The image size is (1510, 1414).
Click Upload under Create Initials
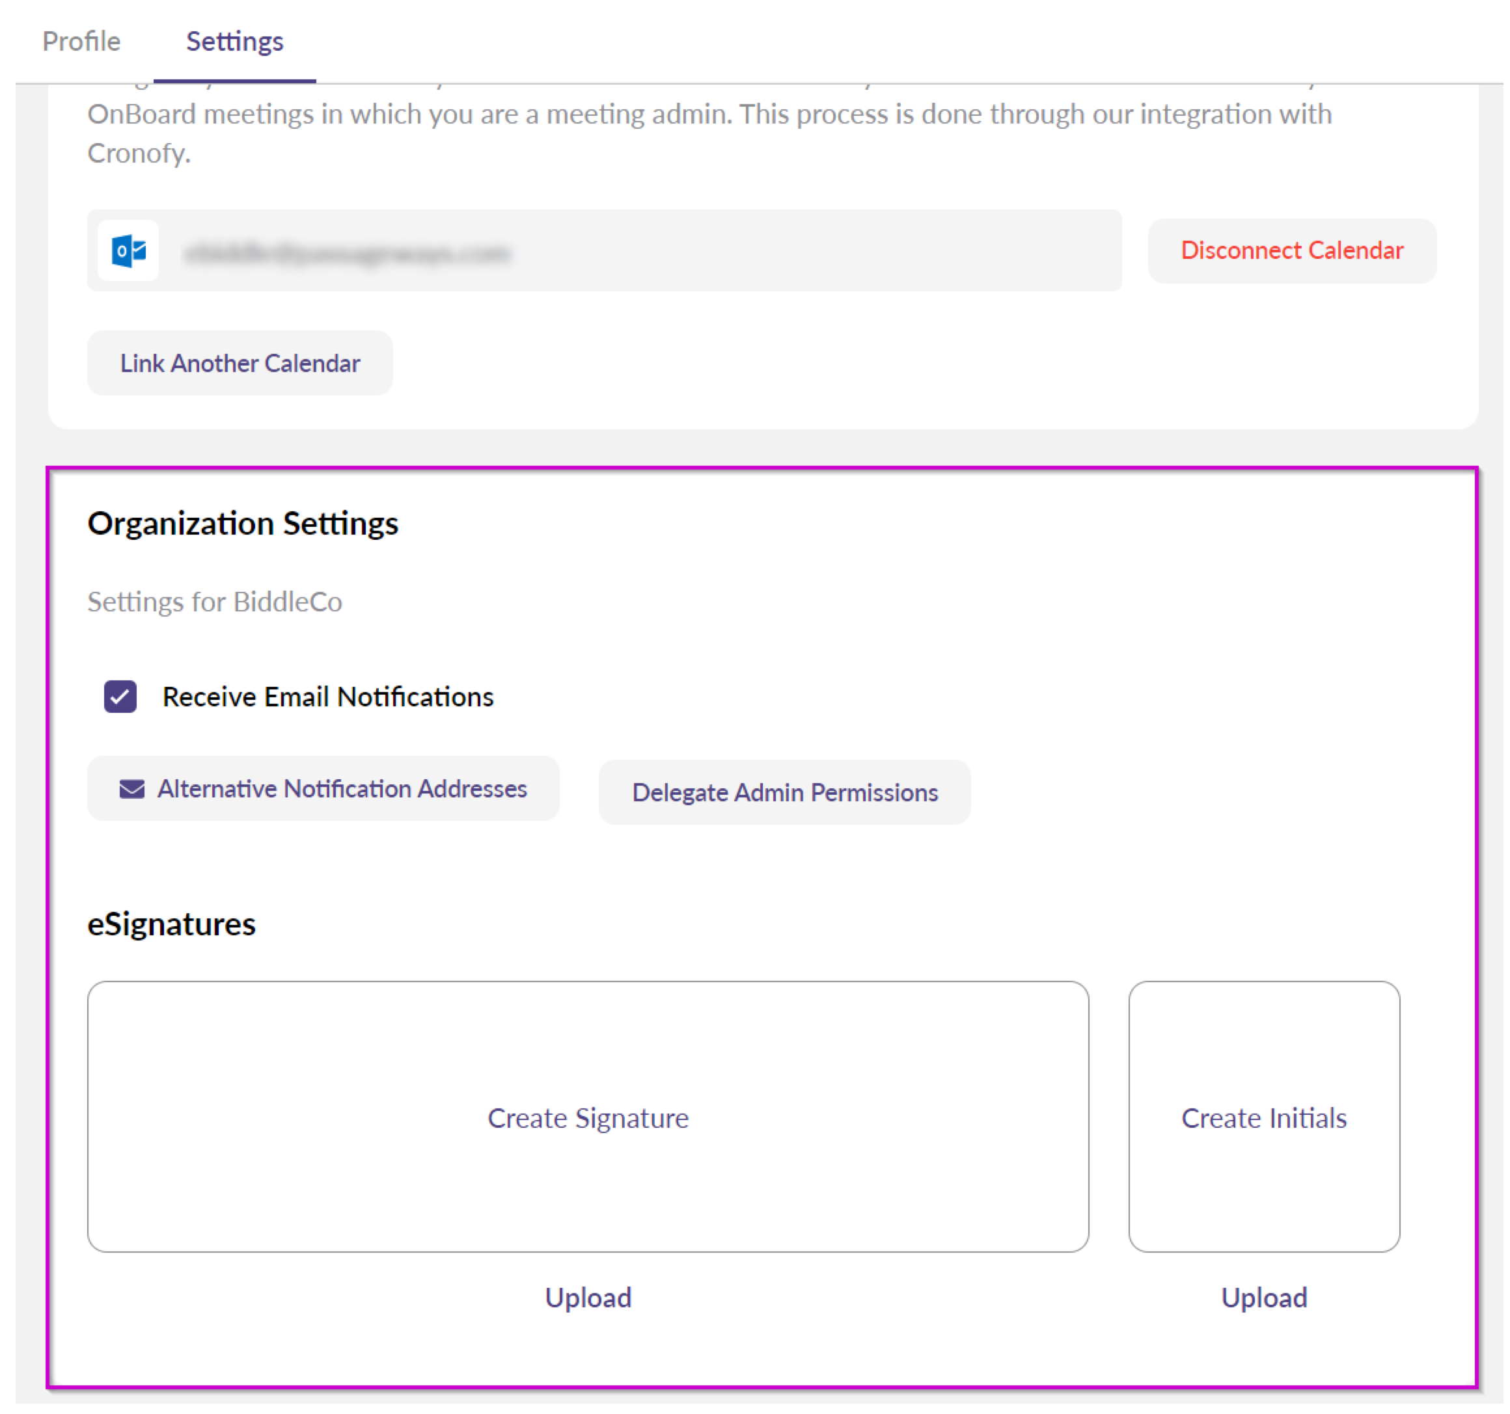coord(1264,1298)
